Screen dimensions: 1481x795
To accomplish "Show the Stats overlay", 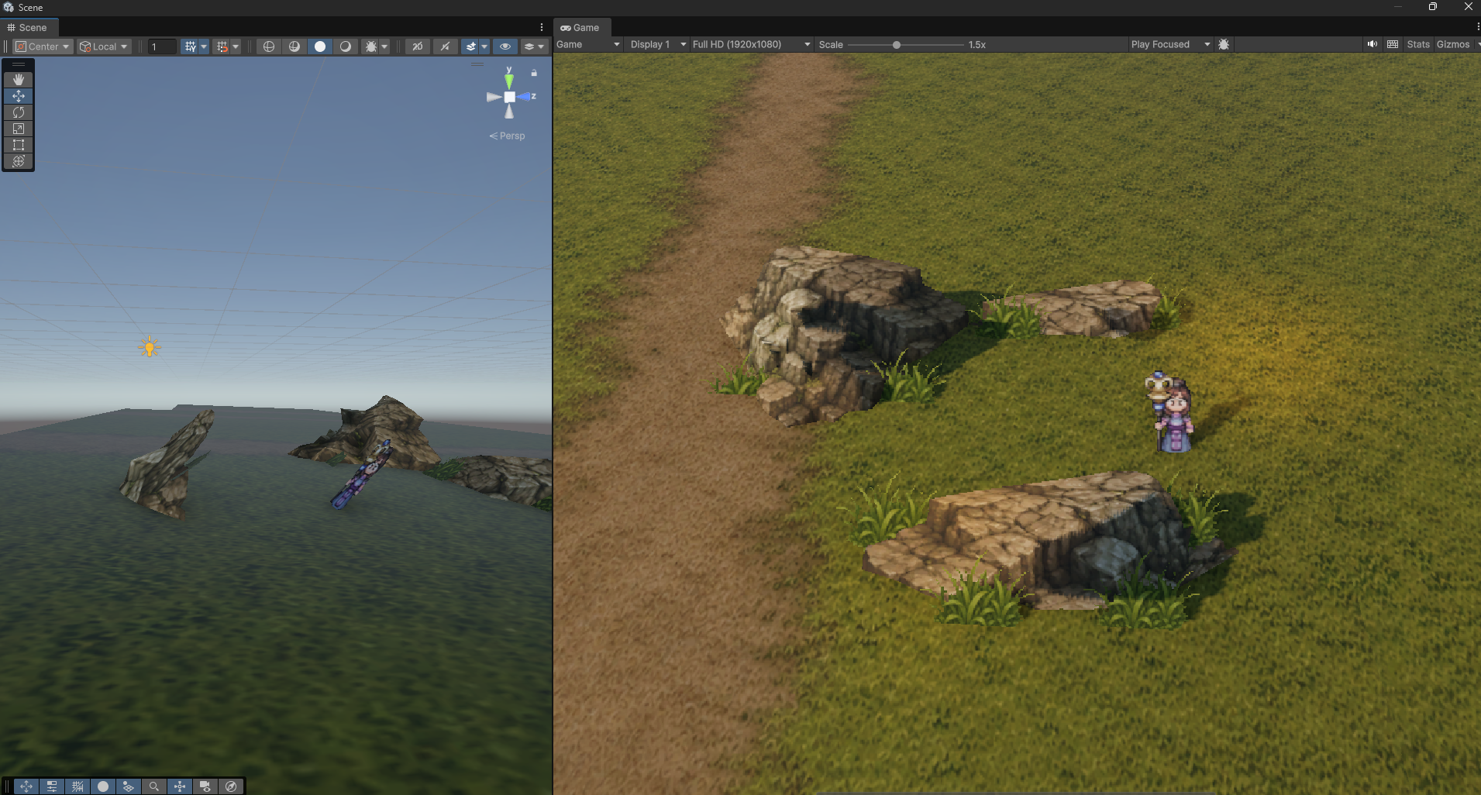I will click(x=1418, y=44).
